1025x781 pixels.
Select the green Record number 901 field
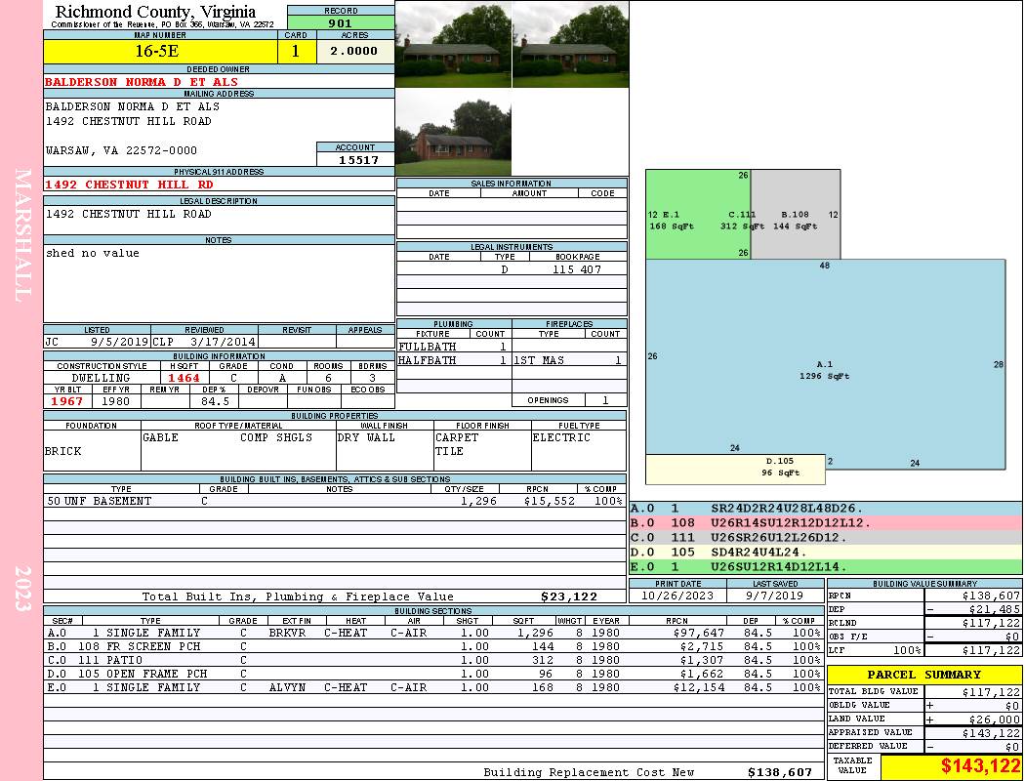point(341,23)
